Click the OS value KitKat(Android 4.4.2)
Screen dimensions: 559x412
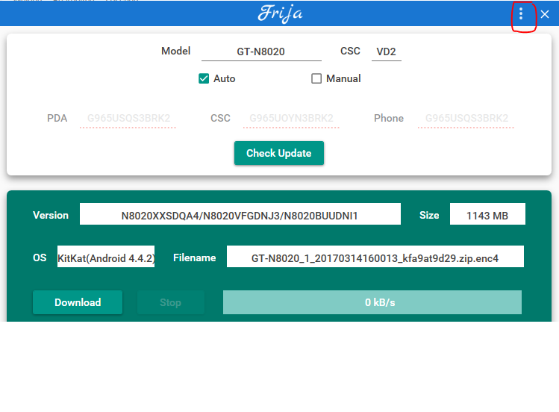click(x=106, y=257)
